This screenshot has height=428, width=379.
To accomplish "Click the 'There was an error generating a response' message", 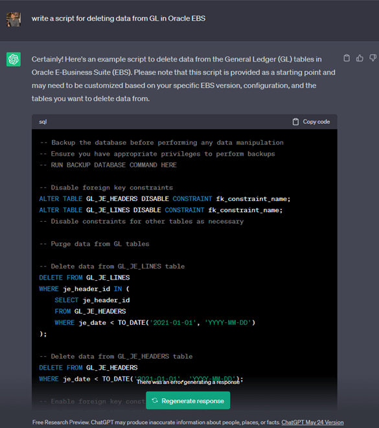I will coord(188,382).
